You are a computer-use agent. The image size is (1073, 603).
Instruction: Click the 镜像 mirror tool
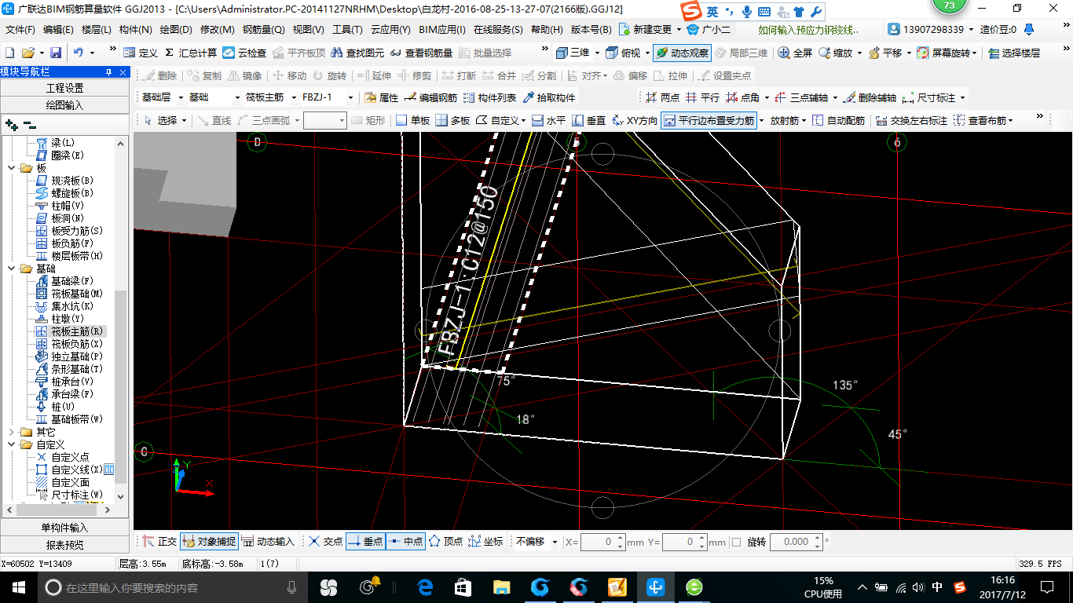tap(245, 75)
